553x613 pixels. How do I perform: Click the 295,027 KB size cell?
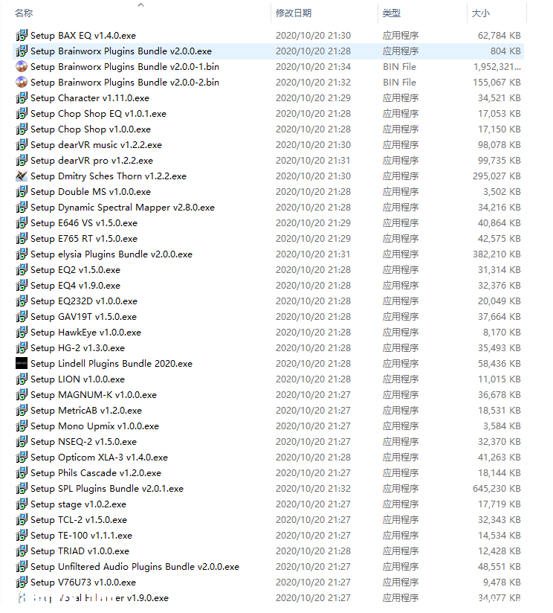pyautogui.click(x=497, y=176)
